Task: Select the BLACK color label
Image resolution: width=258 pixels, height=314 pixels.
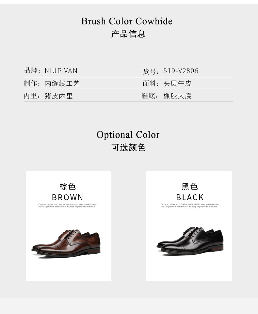Action: click(x=190, y=197)
